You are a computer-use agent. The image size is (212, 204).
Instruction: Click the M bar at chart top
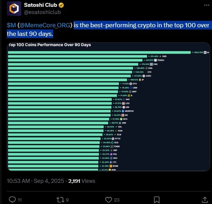(x=99, y=52)
